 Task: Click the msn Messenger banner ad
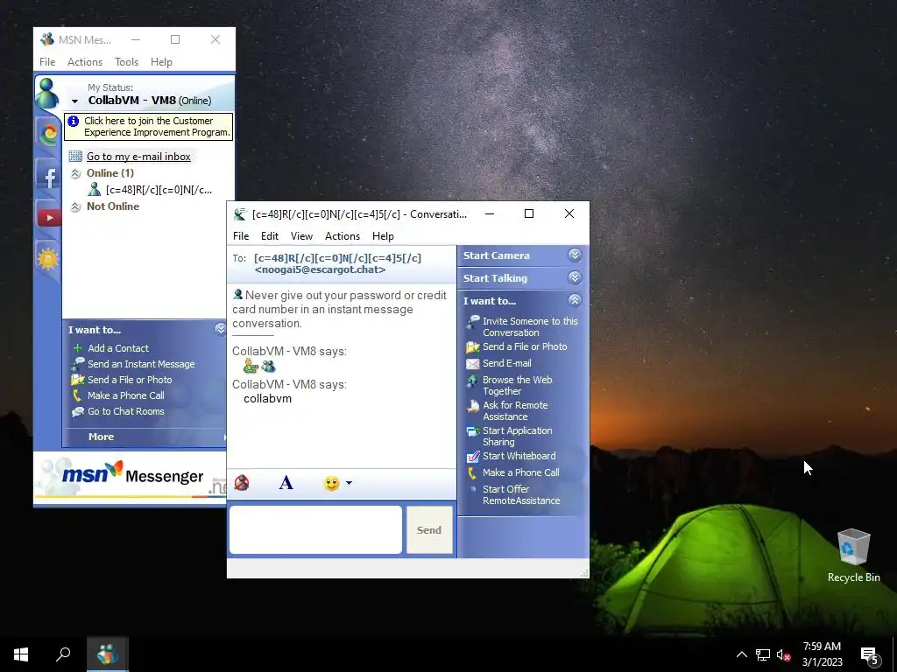click(130, 478)
